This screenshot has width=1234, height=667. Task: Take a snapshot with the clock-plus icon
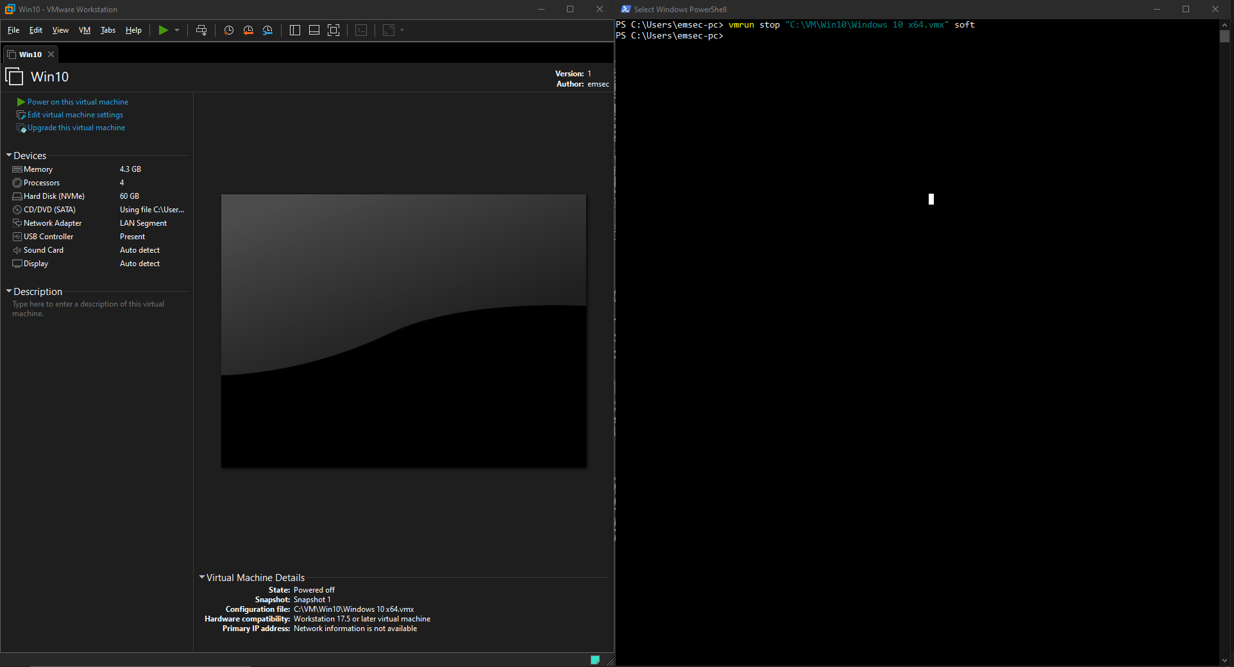point(228,30)
